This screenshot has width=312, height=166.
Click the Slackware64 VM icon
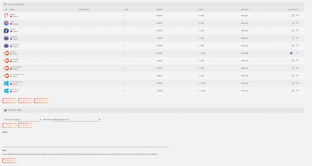(x=6, y=46)
